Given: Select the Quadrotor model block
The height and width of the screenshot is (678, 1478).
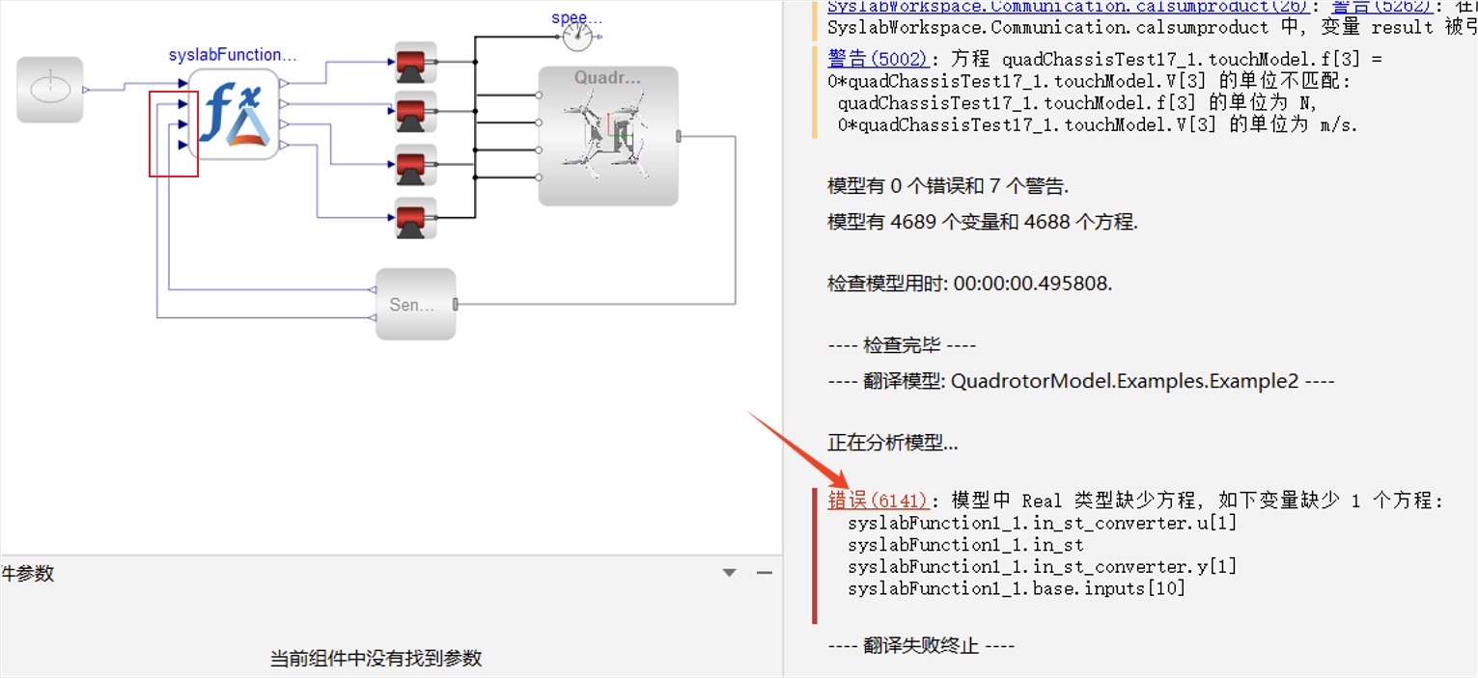Looking at the screenshot, I should (608, 136).
